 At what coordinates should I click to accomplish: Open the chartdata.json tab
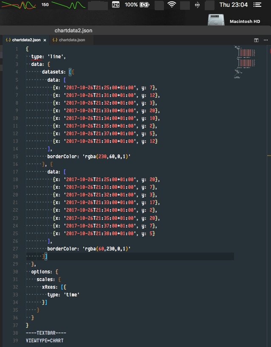pyautogui.click(x=72, y=40)
